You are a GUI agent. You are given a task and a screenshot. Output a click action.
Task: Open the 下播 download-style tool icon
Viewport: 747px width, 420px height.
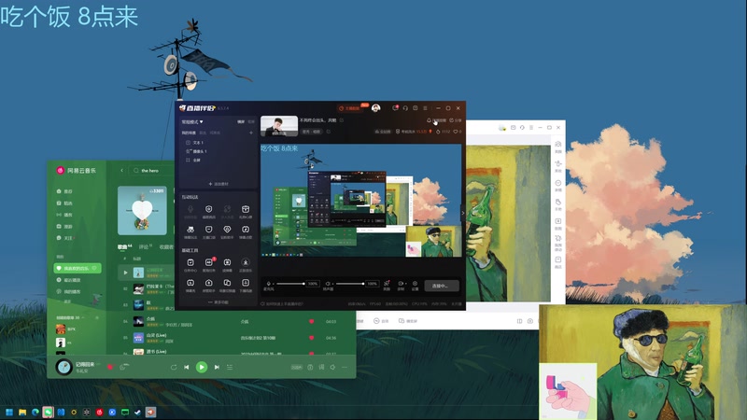(246, 284)
